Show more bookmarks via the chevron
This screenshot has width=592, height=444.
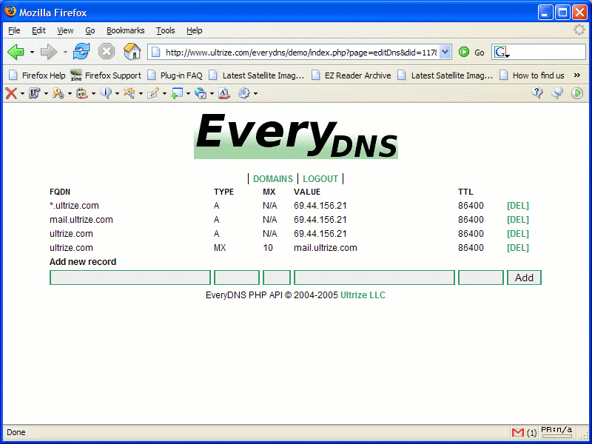pyautogui.click(x=577, y=75)
